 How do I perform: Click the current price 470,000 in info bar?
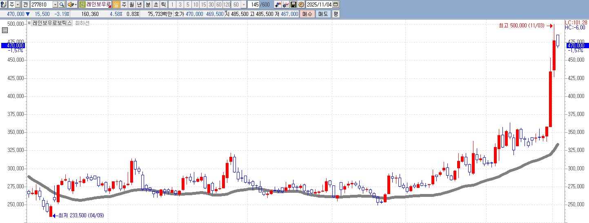click(16, 14)
